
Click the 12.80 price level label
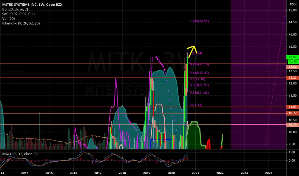point(293,67)
